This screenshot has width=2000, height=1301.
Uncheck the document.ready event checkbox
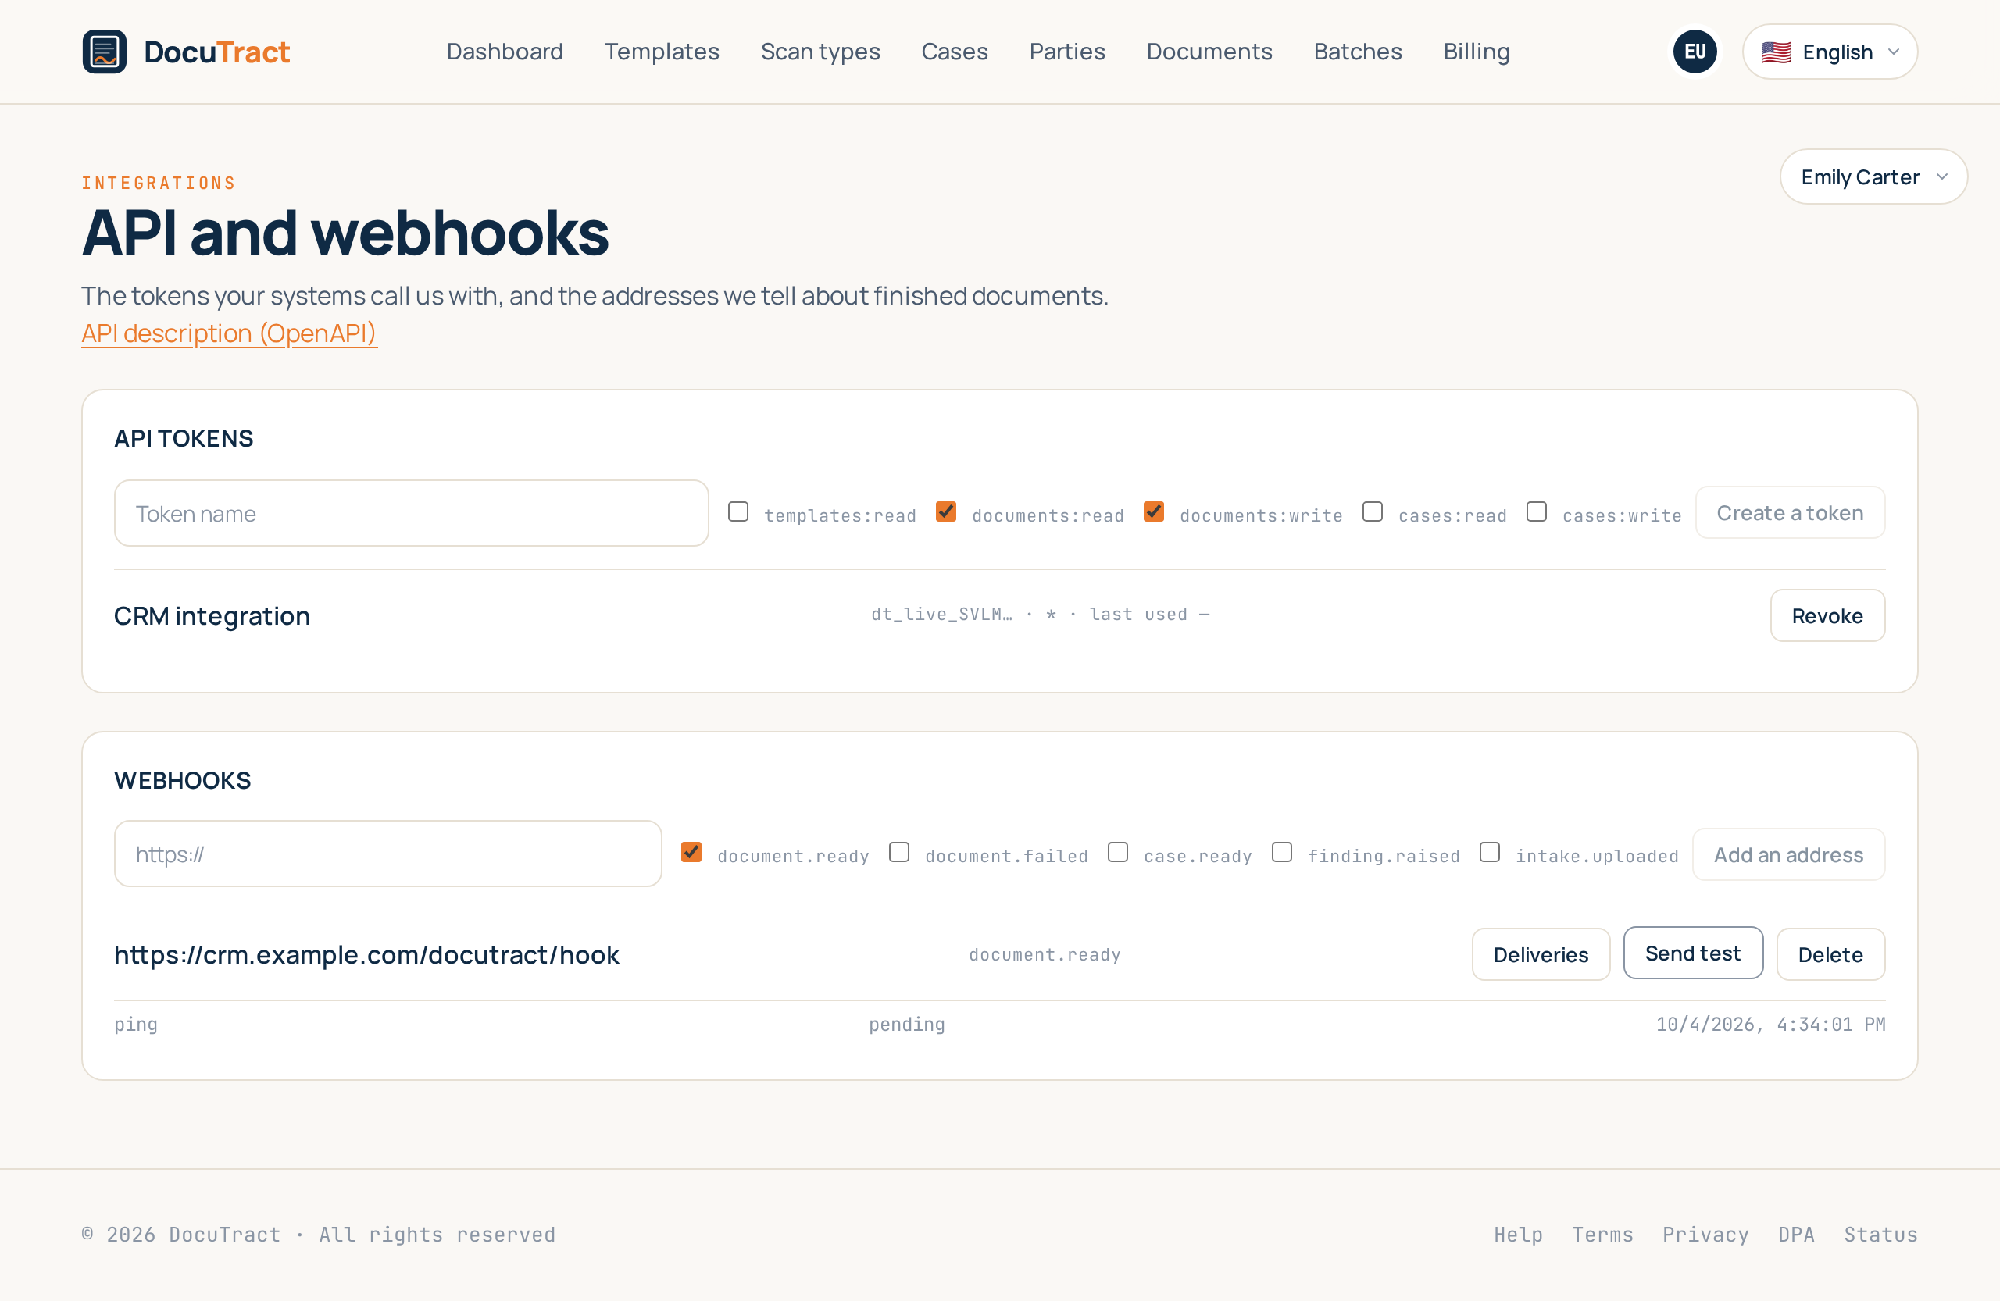coord(691,852)
